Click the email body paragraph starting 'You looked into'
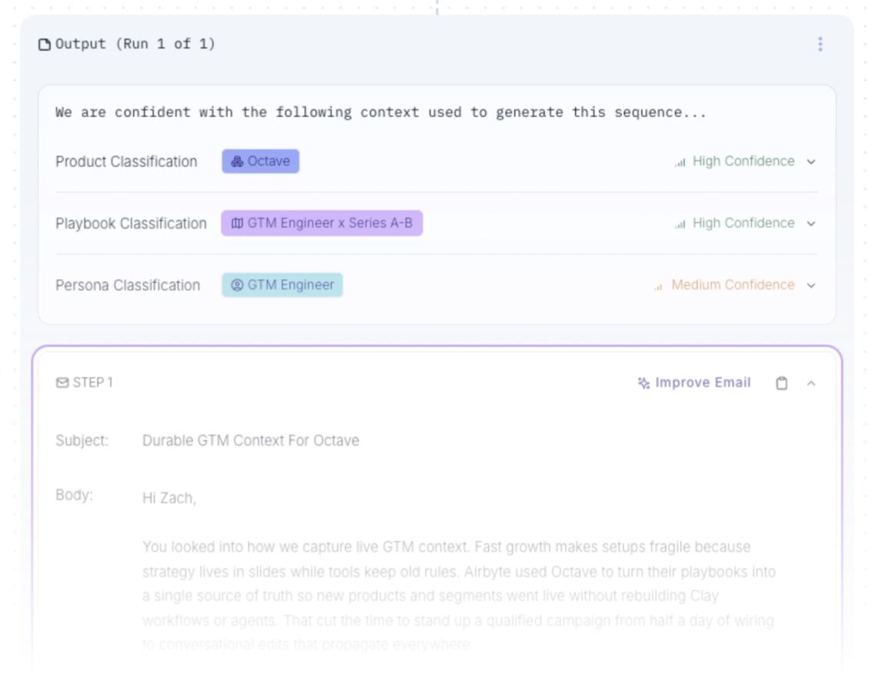The width and height of the screenshot is (873, 677). pos(459,595)
